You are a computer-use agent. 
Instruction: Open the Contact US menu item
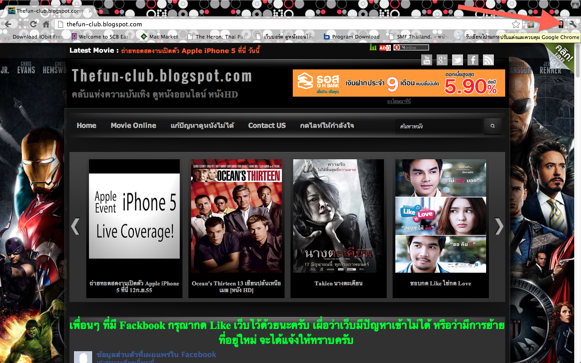[x=267, y=126]
